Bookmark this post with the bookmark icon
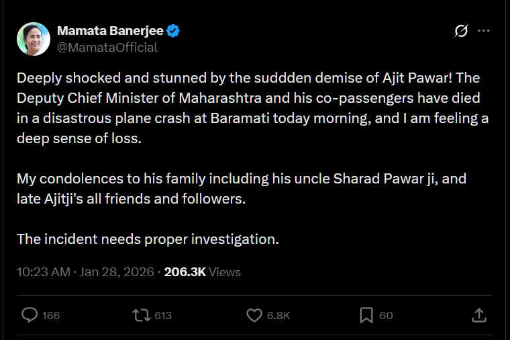The height and width of the screenshot is (340, 510). [x=366, y=315]
